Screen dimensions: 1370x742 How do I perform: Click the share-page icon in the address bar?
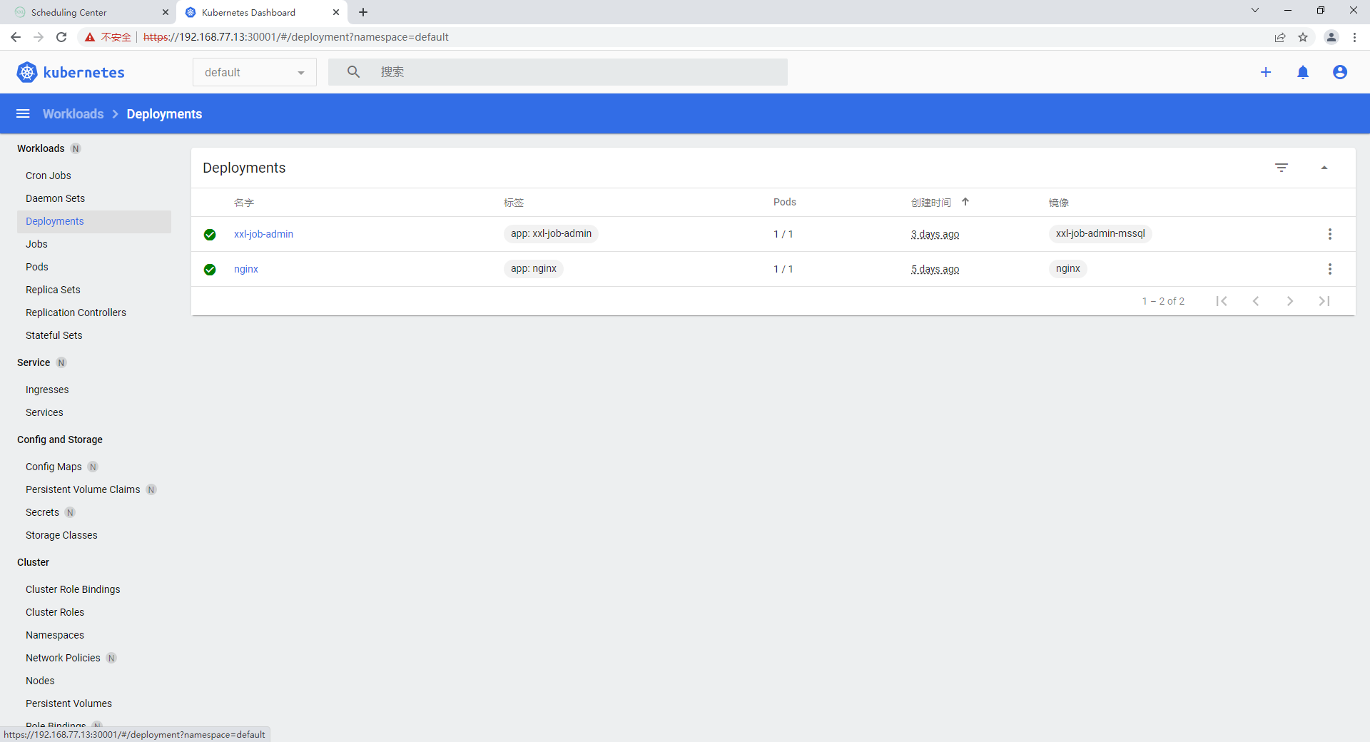1280,37
